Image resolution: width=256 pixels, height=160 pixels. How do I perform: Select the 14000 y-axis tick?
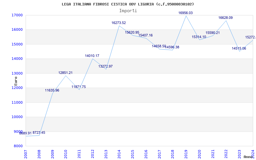tap(17, 59)
